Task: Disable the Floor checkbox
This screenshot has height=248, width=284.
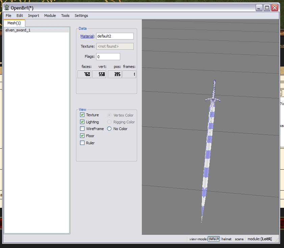Action: point(82,136)
